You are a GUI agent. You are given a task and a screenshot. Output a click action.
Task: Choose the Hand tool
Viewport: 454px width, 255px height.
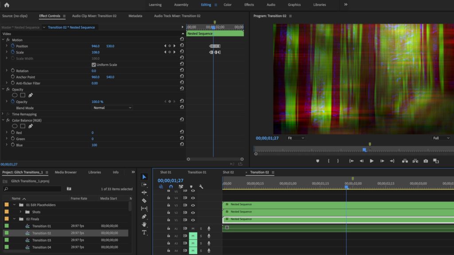point(144,224)
